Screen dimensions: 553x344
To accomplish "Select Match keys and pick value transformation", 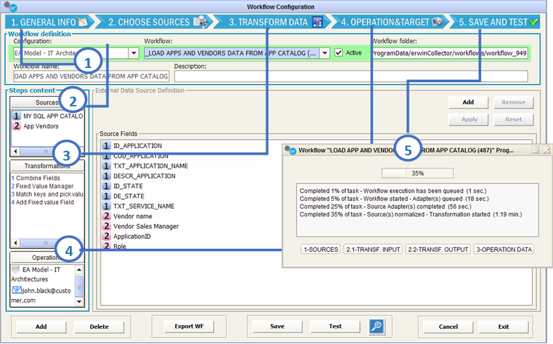I will coord(47,195).
